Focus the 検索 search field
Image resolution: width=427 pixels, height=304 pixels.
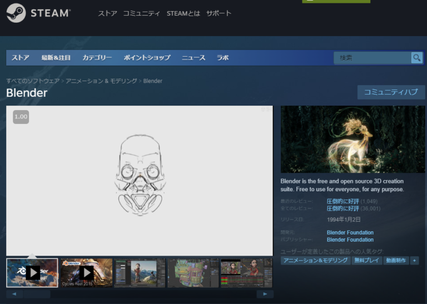pyautogui.click(x=373, y=58)
